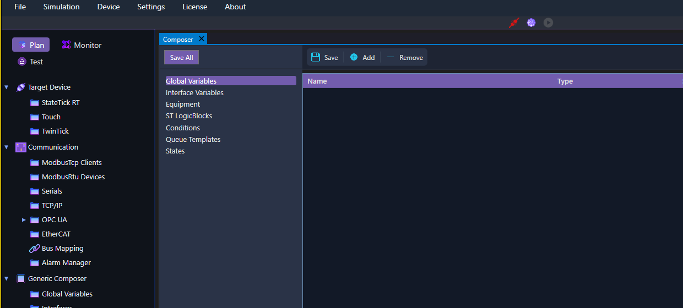This screenshot has width=683, height=308.
Task: Click the Remove button label
Action: (411, 57)
